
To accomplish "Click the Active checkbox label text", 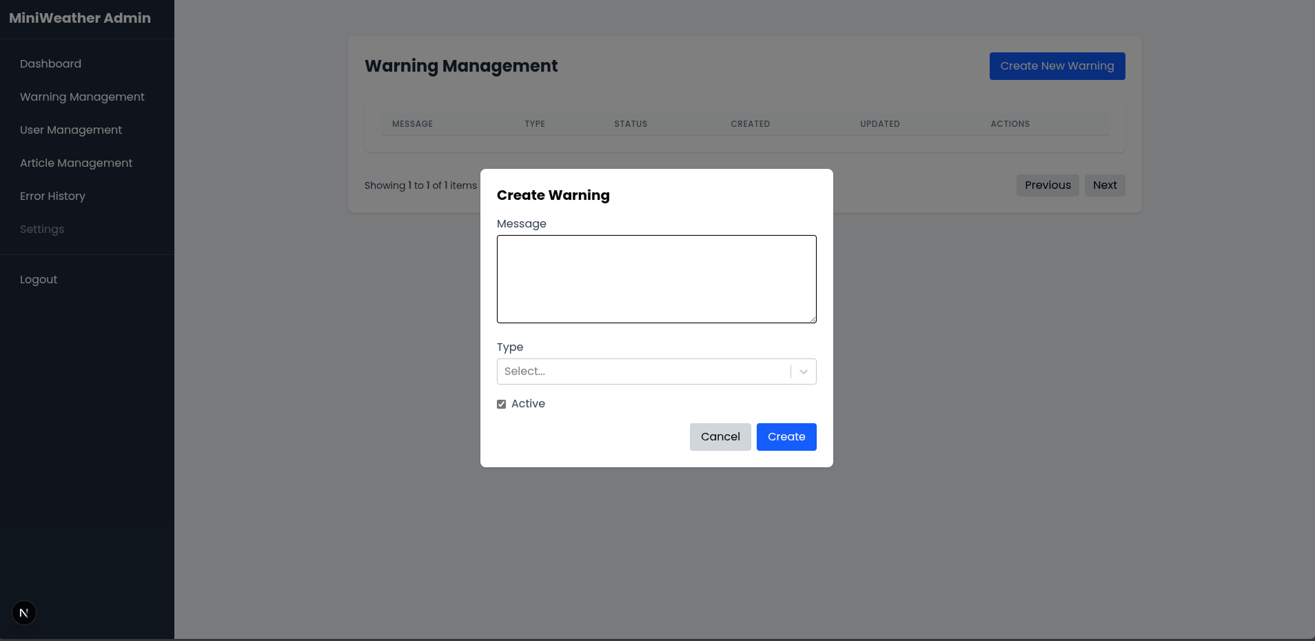I will 528,404.
